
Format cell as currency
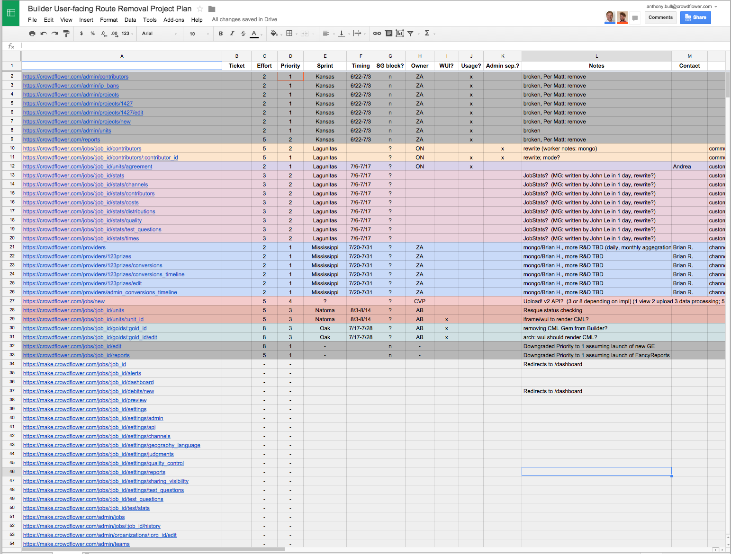click(x=81, y=34)
